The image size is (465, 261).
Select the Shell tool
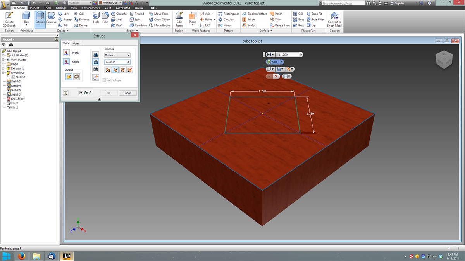(117, 19)
